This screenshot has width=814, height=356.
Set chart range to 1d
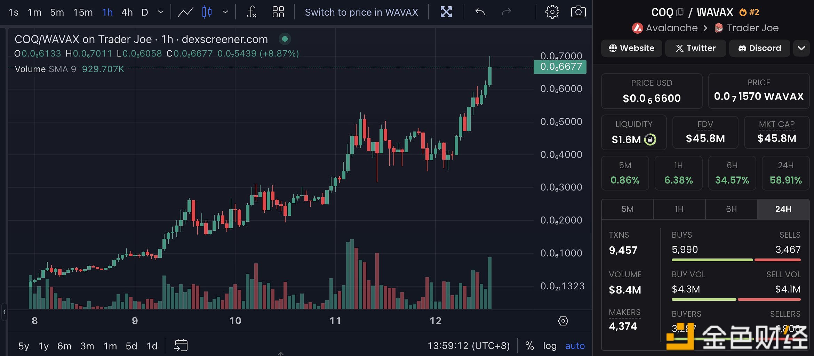tap(152, 346)
